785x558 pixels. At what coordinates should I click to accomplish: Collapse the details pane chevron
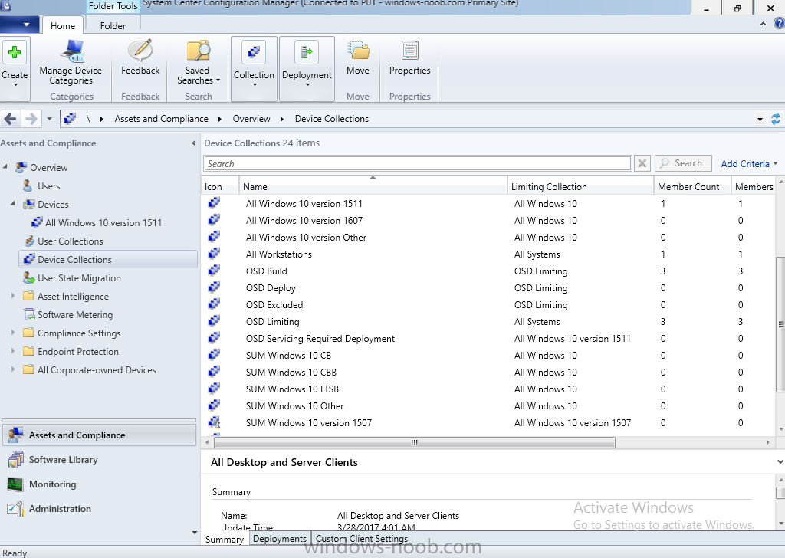coord(780,462)
